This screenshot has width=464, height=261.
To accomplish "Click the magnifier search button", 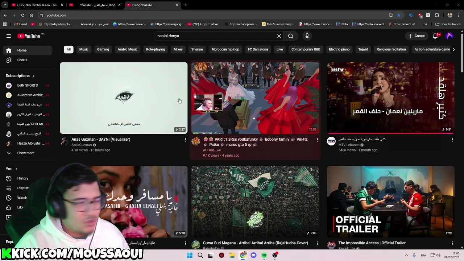I will pyautogui.click(x=291, y=36).
